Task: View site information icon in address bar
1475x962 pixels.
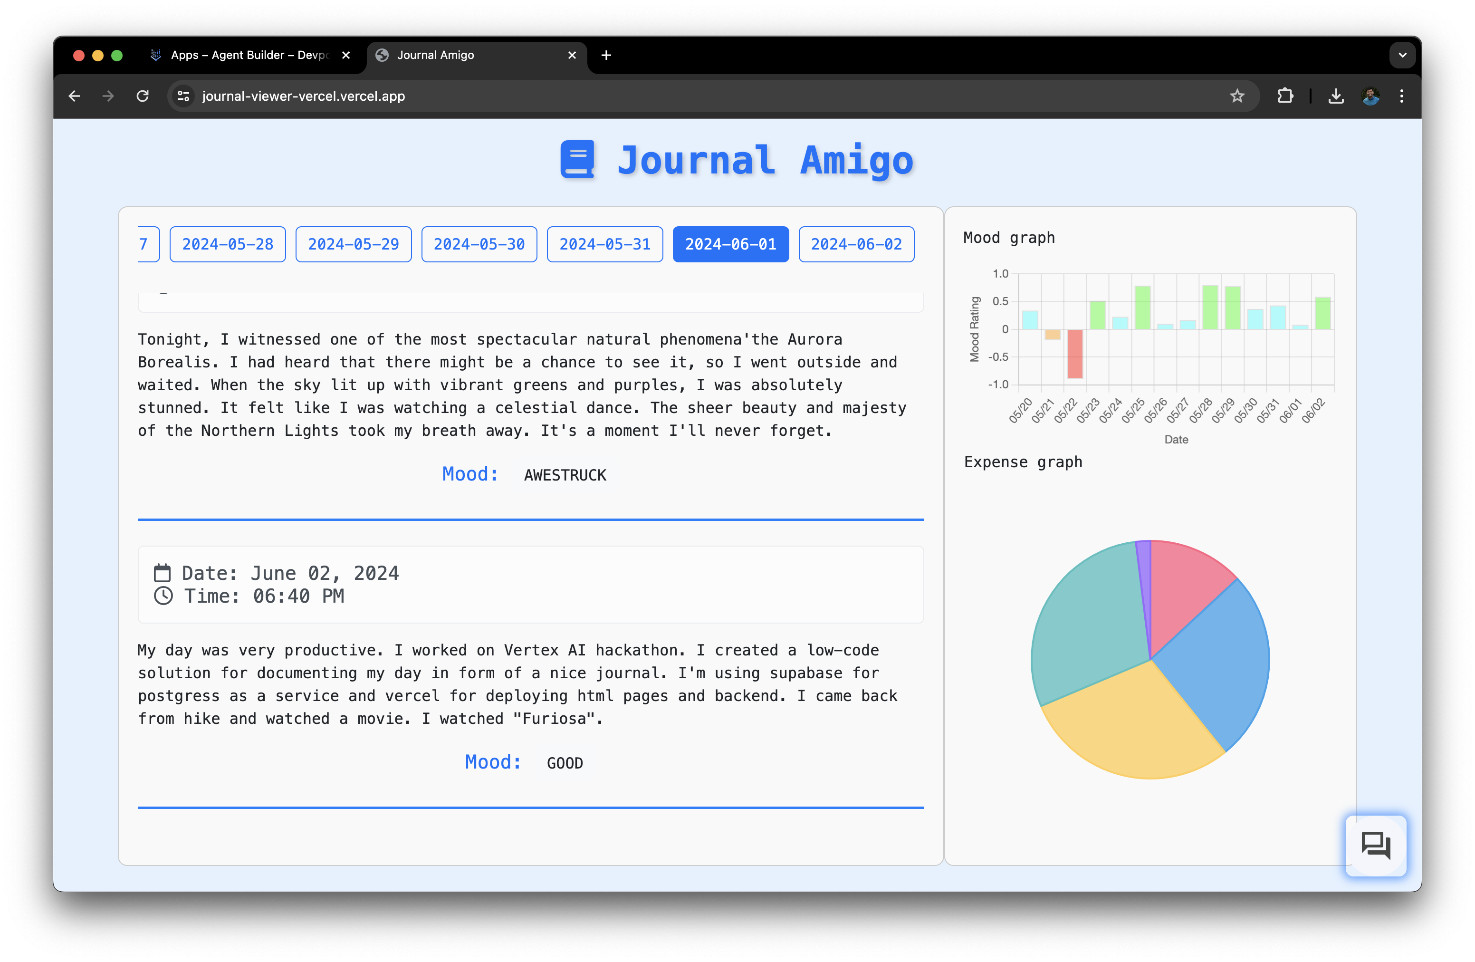Action: (183, 96)
